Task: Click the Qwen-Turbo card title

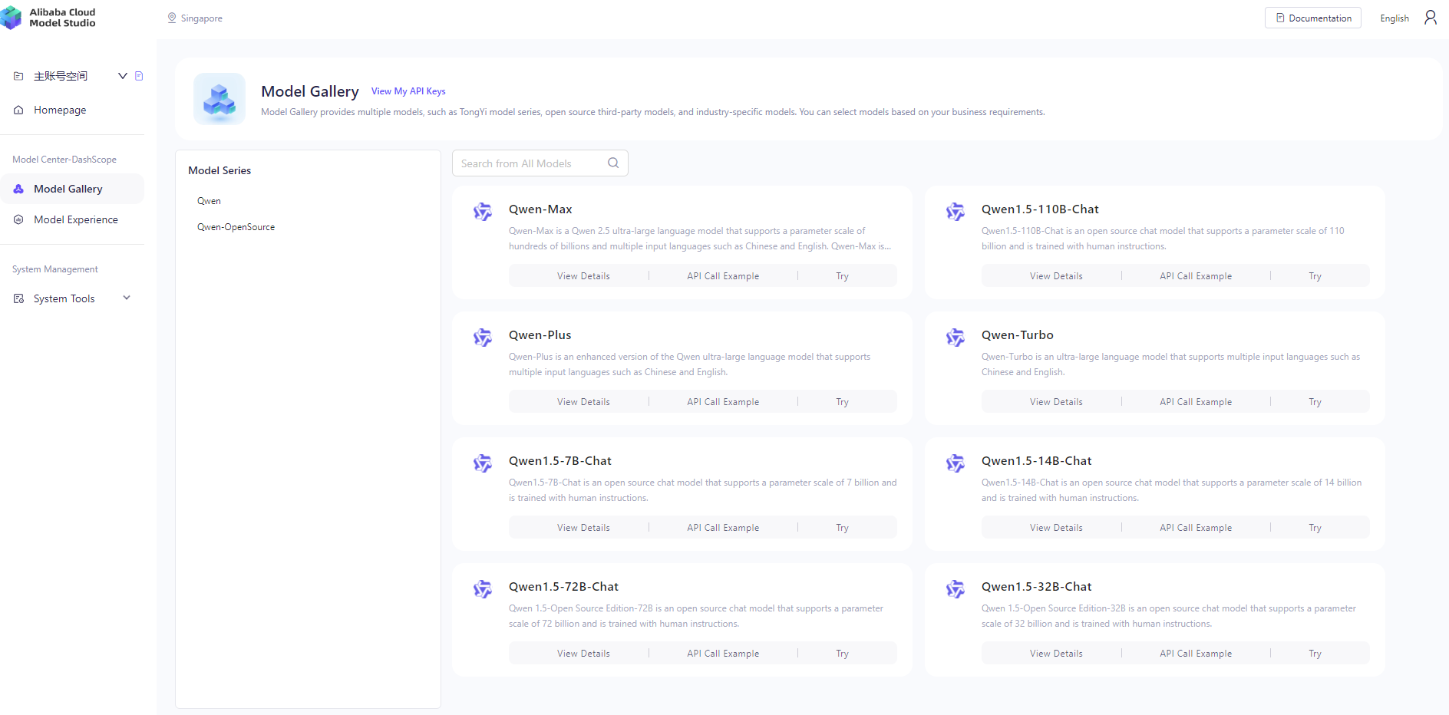Action: point(1017,335)
